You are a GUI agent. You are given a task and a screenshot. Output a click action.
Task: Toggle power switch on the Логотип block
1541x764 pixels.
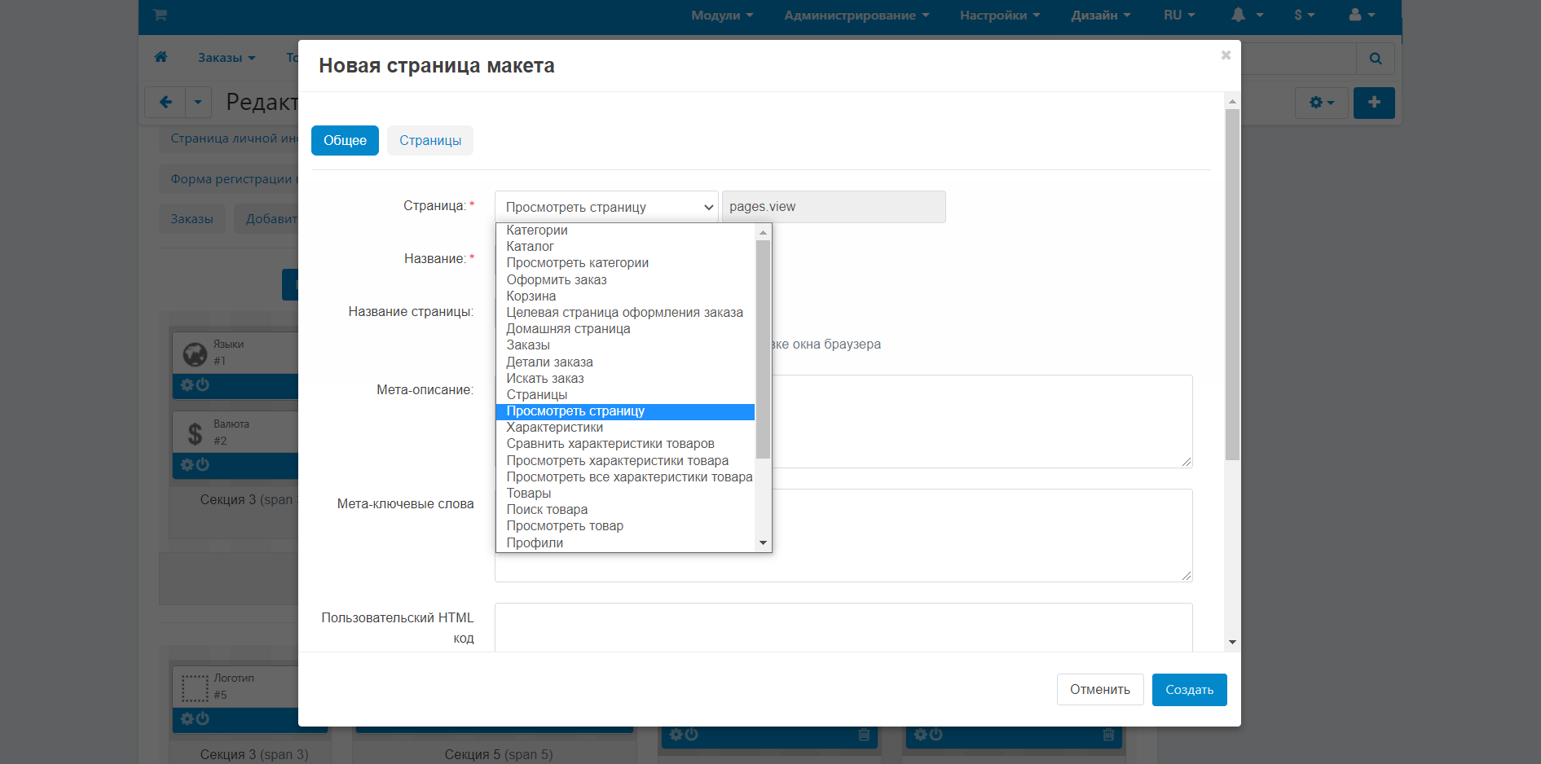203,718
